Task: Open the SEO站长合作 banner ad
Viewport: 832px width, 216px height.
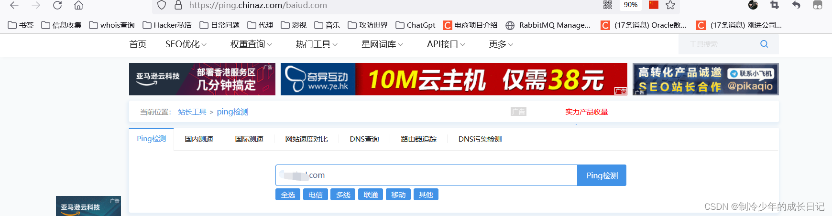Action: [x=705, y=79]
